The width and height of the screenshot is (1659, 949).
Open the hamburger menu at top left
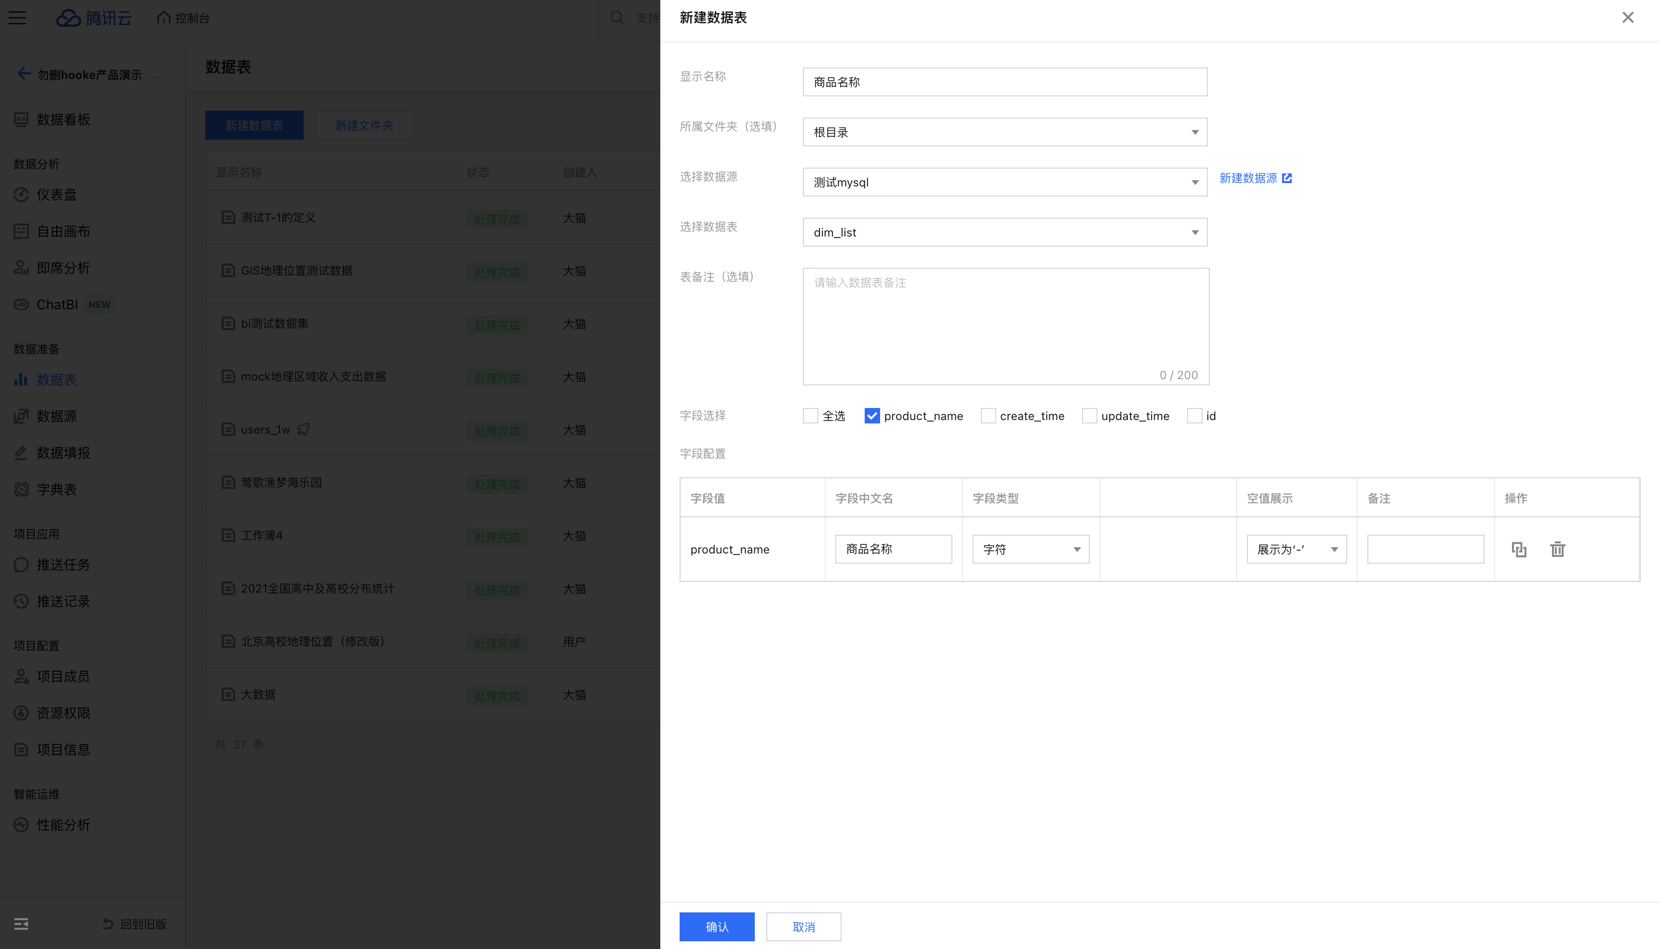18,18
